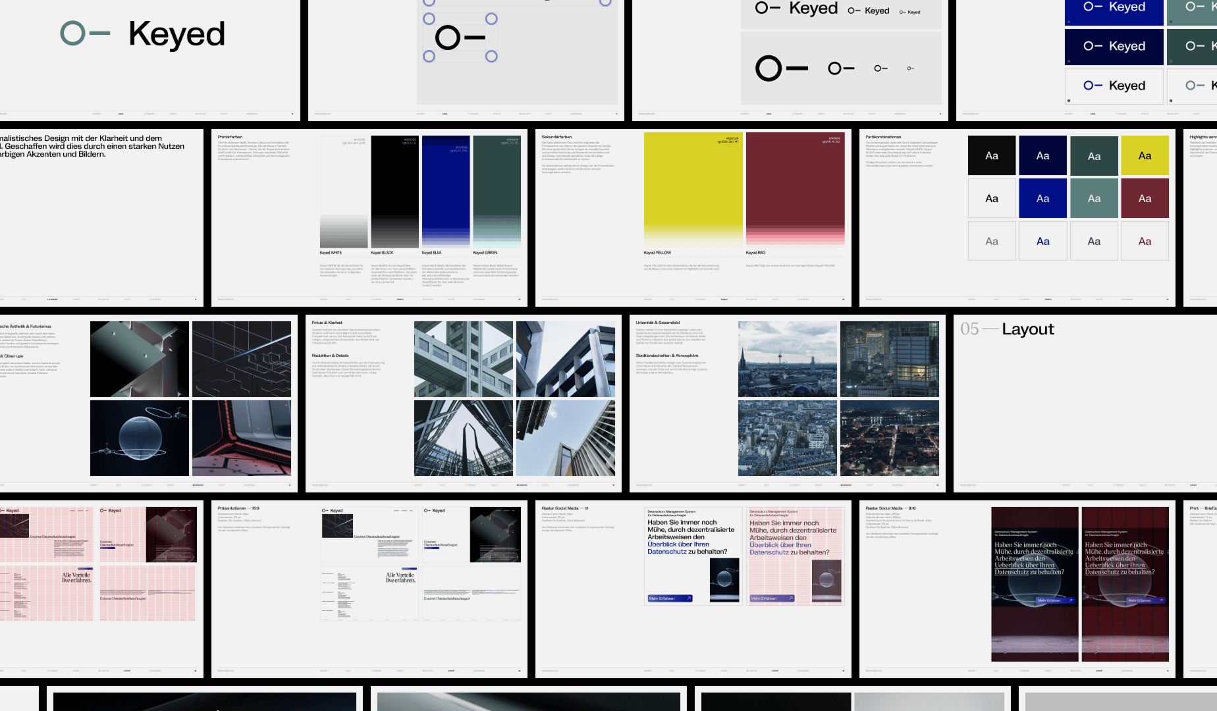The width and height of the screenshot is (1217, 711).
Task: Select the Aa on the yellow tile
Action: (1145, 156)
